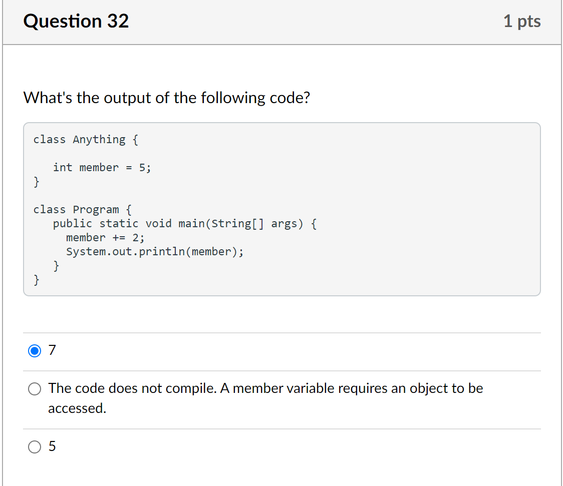Image resolution: width=563 pixels, height=486 pixels.
Task: Click the 'member += 2;' code line
Action: [x=105, y=237]
